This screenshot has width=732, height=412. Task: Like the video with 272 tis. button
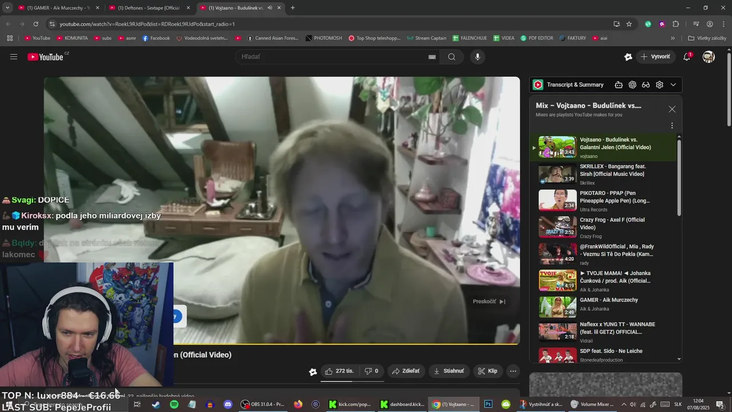point(339,371)
